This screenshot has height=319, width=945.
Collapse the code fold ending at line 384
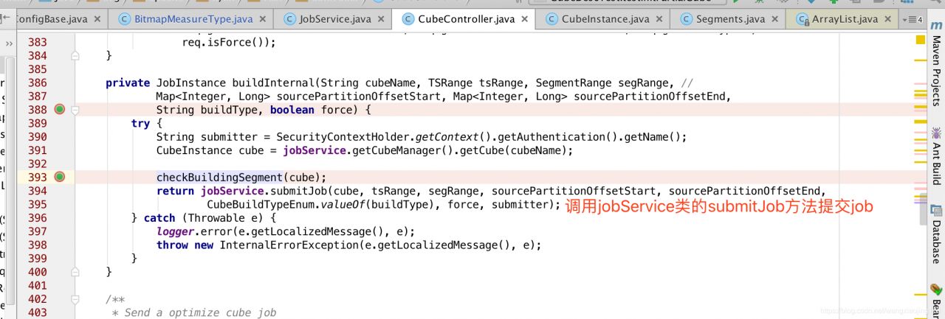pos(75,56)
